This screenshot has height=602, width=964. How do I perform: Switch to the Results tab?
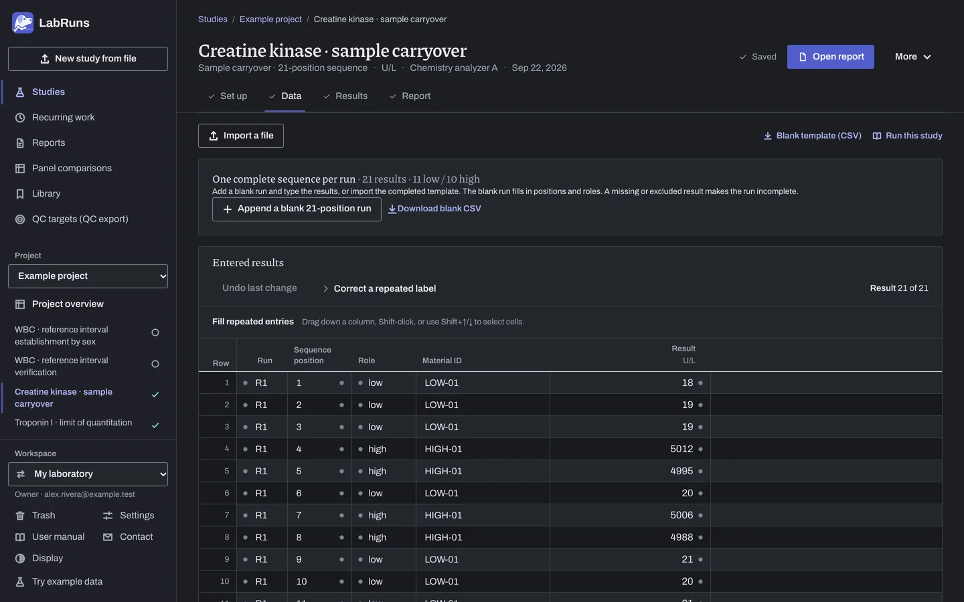pyautogui.click(x=345, y=96)
